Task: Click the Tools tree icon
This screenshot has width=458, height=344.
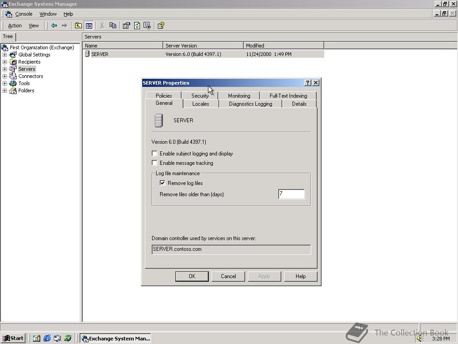Action: point(13,83)
